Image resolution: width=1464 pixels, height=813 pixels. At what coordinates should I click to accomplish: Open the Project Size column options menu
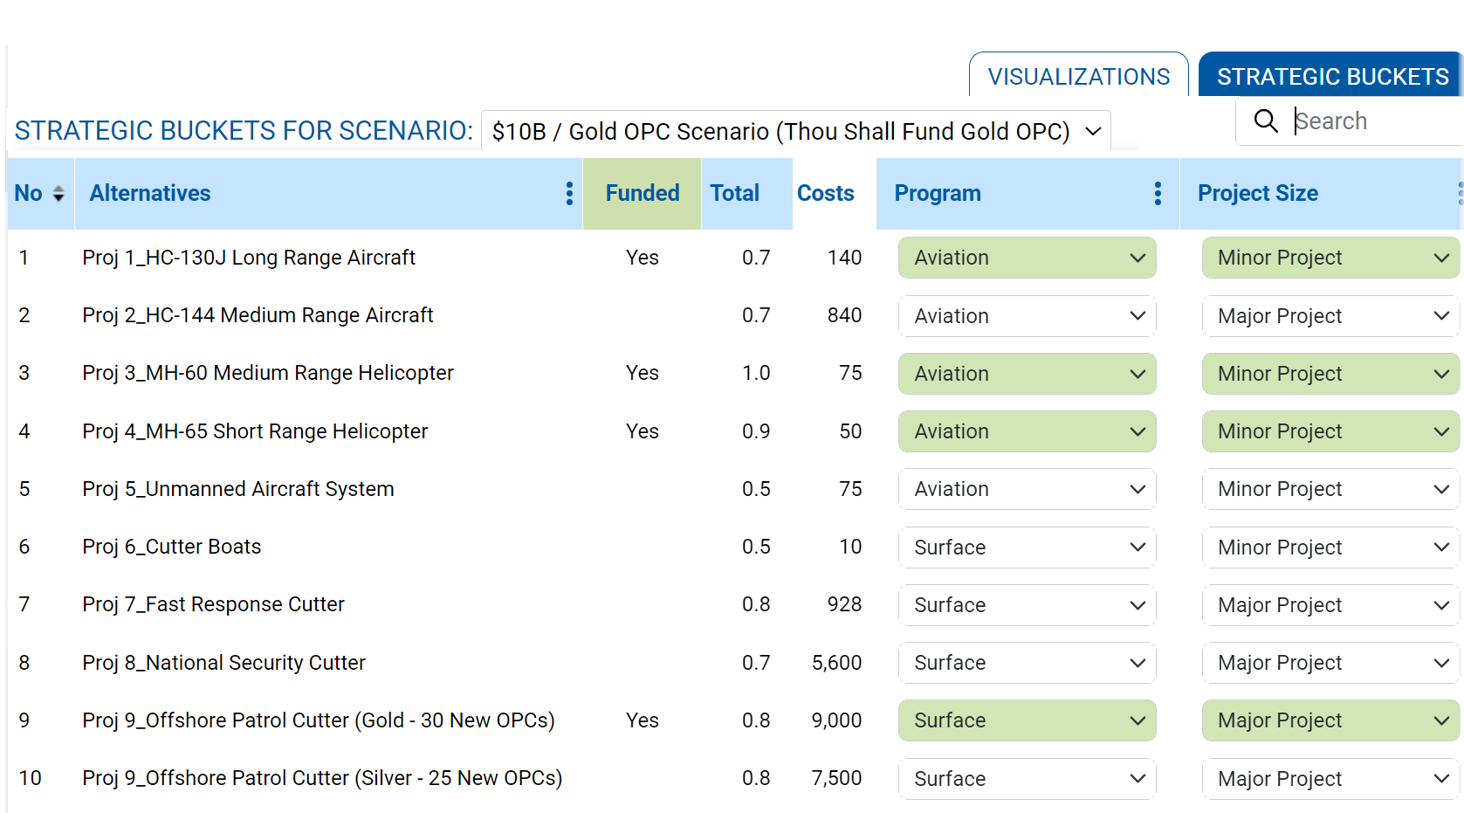1460,194
